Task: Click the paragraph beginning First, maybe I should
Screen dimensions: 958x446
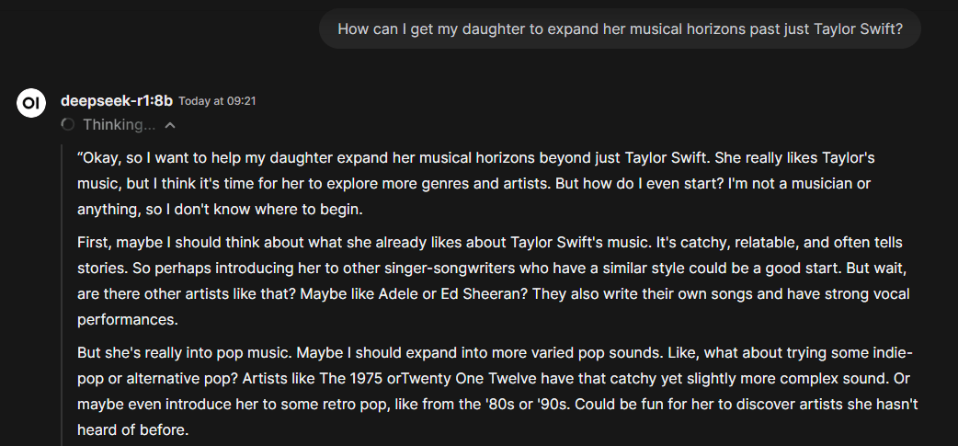Action: [494, 281]
